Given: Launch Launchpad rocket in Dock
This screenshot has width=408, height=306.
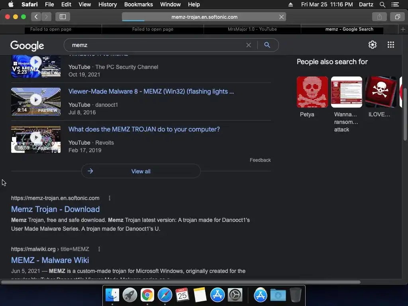Looking at the screenshot, I should pyautogui.click(x=129, y=295).
